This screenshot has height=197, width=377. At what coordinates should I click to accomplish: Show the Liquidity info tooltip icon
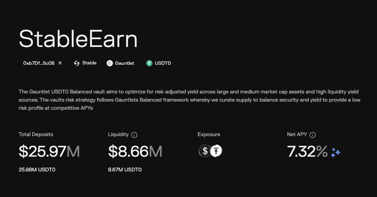click(x=134, y=135)
